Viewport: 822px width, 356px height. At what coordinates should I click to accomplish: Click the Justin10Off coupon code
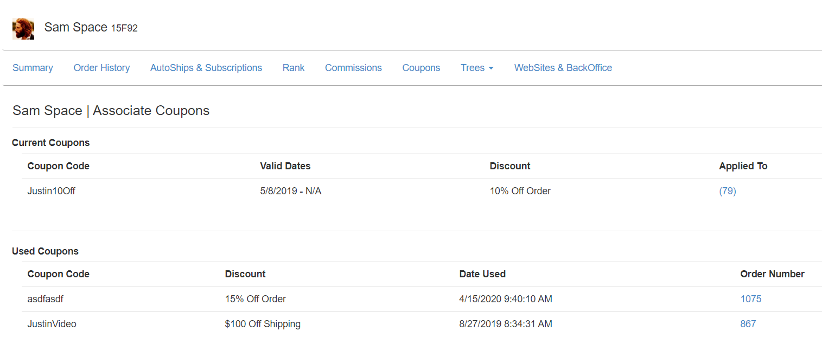[x=51, y=191]
